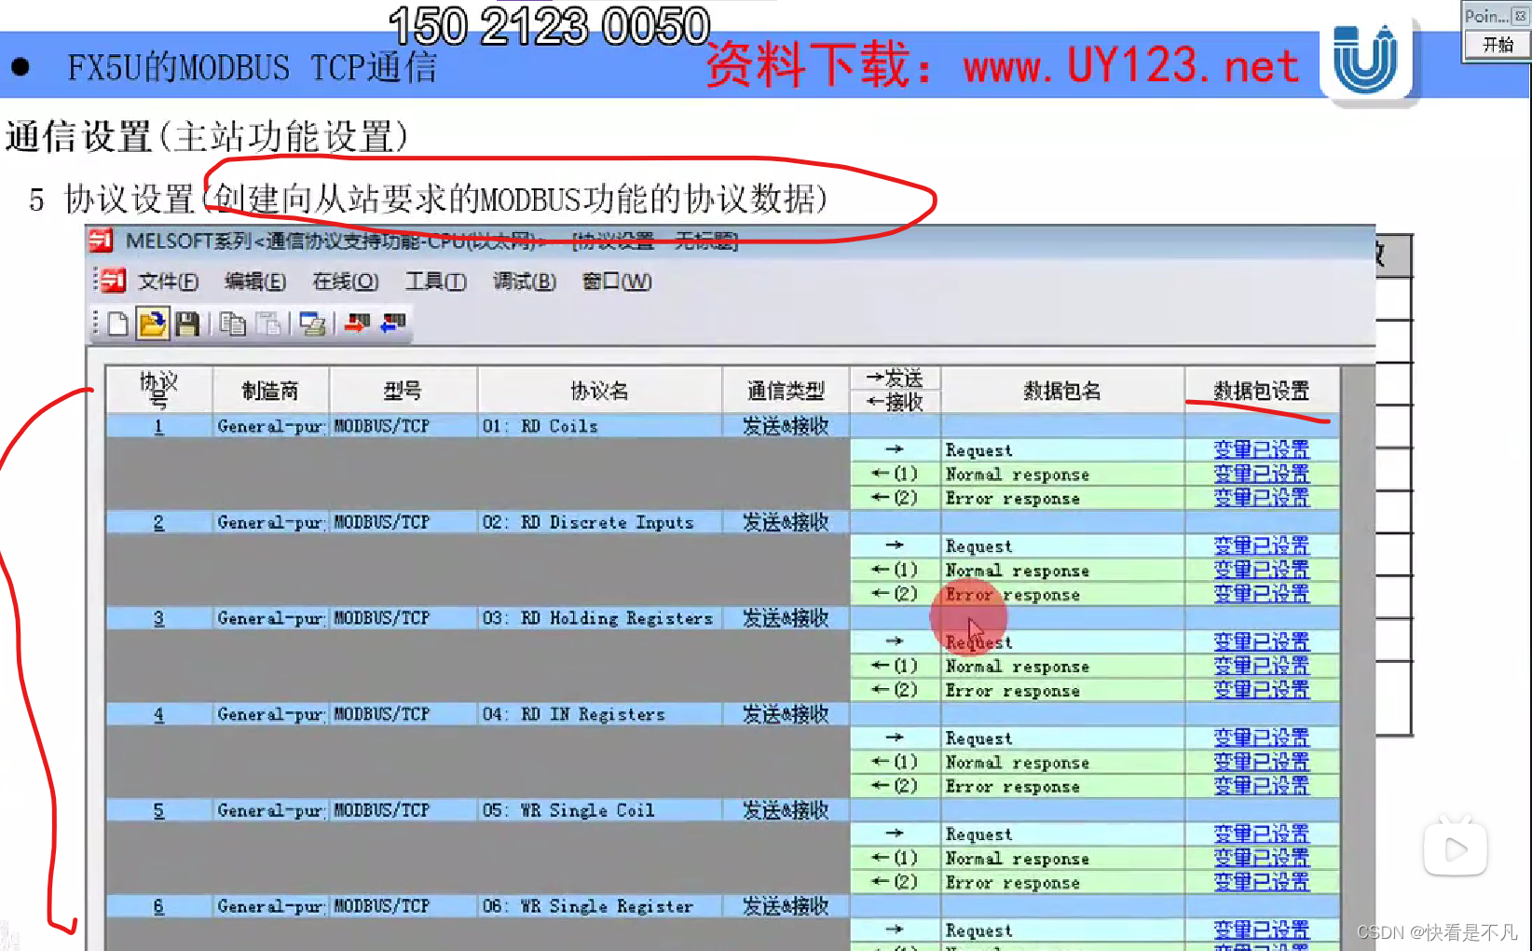Open the 文件(F) menu
1532x951 pixels.
pyautogui.click(x=169, y=282)
